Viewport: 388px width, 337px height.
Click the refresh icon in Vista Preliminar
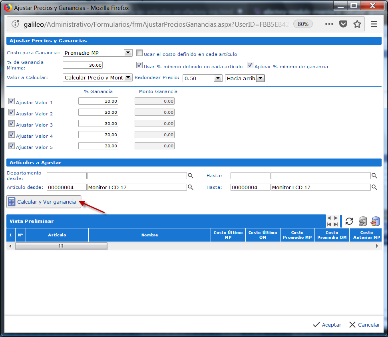[349, 221]
